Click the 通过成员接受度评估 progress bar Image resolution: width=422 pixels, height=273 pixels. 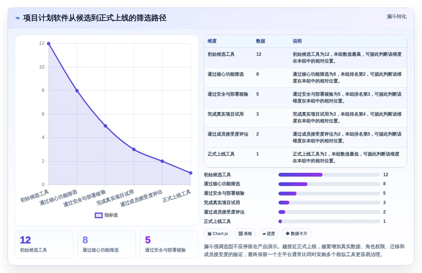(329, 212)
